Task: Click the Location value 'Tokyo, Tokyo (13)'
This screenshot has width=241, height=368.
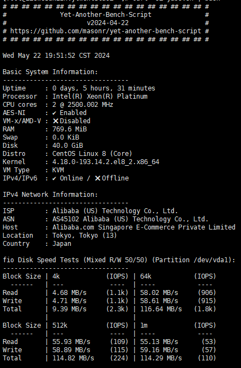Action: [85, 236]
